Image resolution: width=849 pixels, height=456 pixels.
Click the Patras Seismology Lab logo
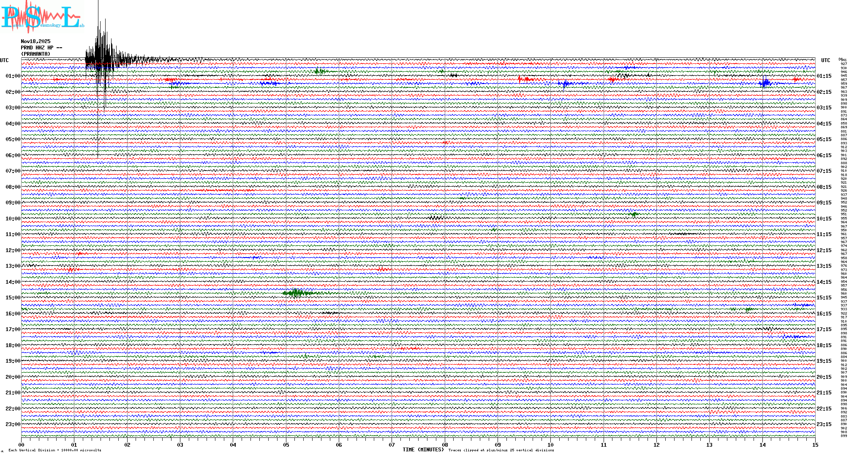tap(41, 17)
